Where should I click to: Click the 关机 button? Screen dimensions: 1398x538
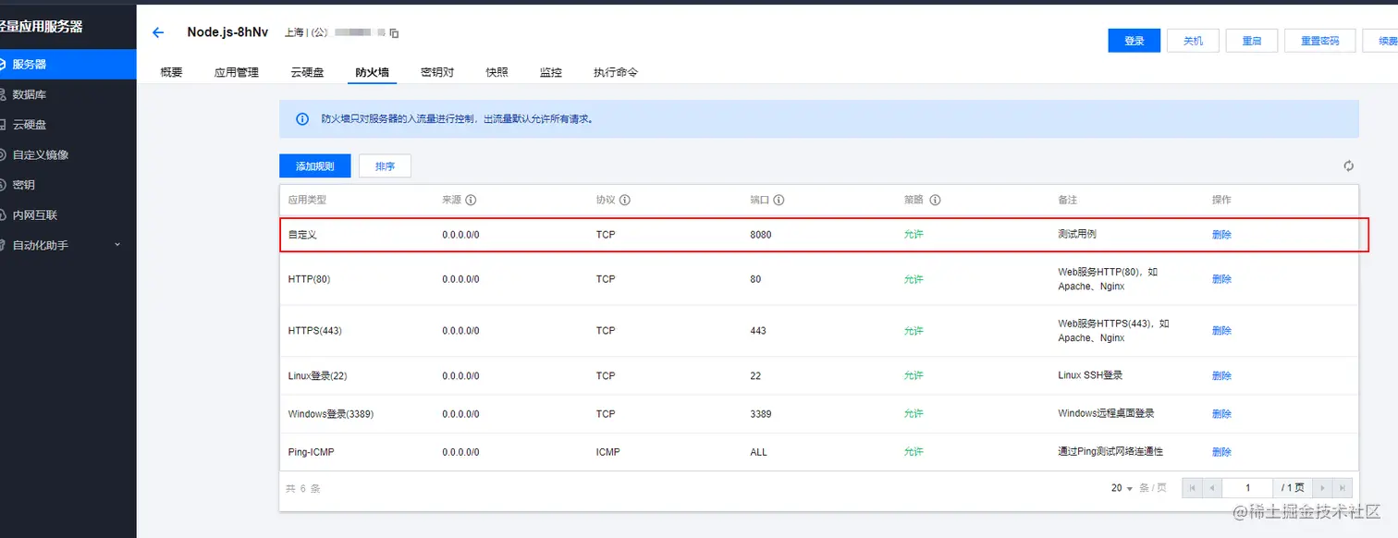pyautogui.click(x=1194, y=41)
